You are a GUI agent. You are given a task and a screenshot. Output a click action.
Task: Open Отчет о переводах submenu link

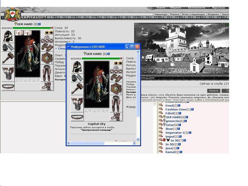click(193, 14)
